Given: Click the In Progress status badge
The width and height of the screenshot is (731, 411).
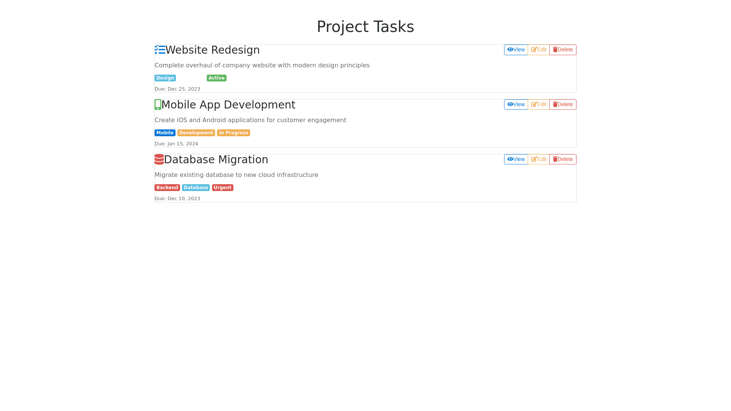Looking at the screenshot, I should point(233,133).
